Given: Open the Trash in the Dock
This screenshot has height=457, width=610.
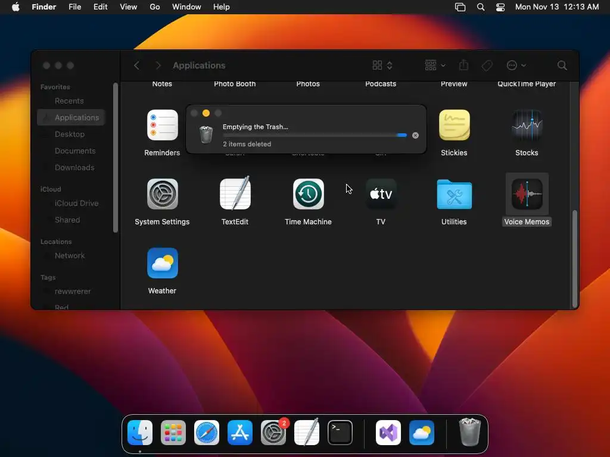Looking at the screenshot, I should [x=469, y=432].
